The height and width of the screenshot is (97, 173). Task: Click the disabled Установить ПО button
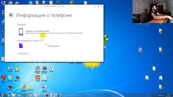click(x=23, y=53)
